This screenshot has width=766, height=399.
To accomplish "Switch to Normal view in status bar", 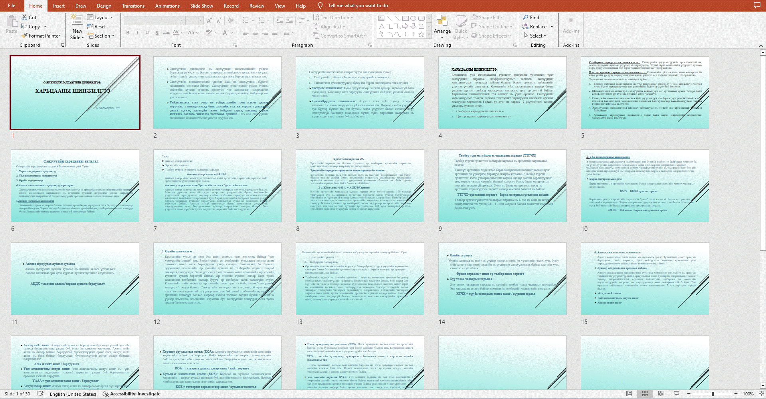I will pyautogui.click(x=629, y=394).
